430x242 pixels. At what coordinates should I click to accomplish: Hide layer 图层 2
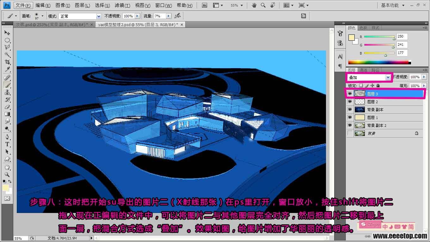[350, 102]
